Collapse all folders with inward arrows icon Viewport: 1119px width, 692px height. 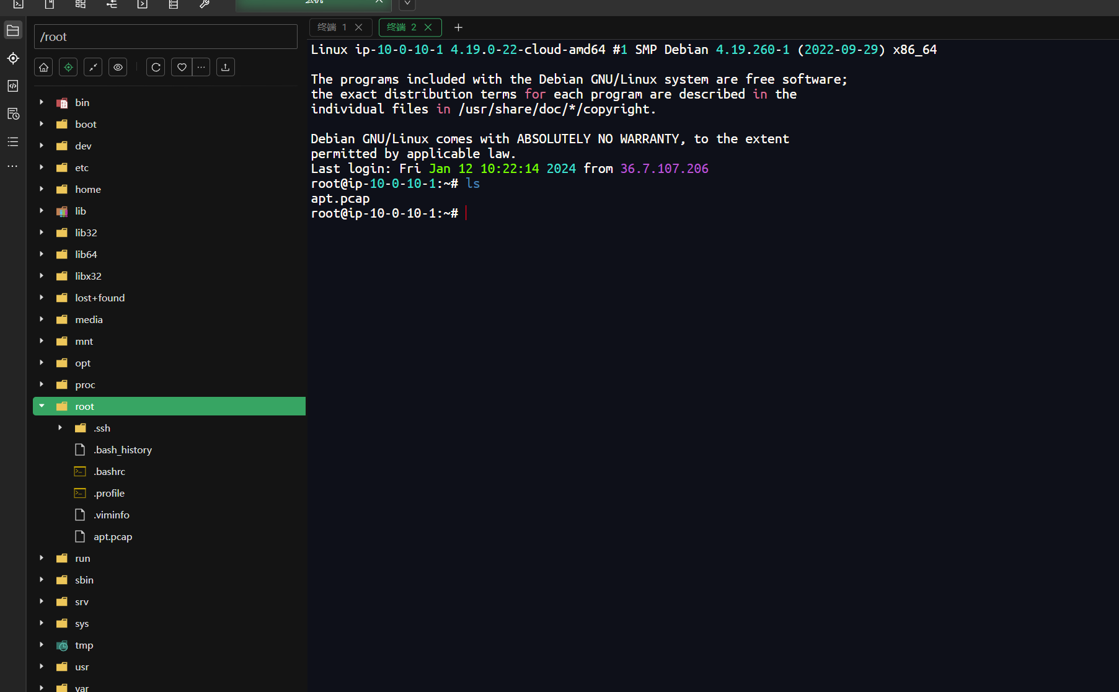[93, 67]
